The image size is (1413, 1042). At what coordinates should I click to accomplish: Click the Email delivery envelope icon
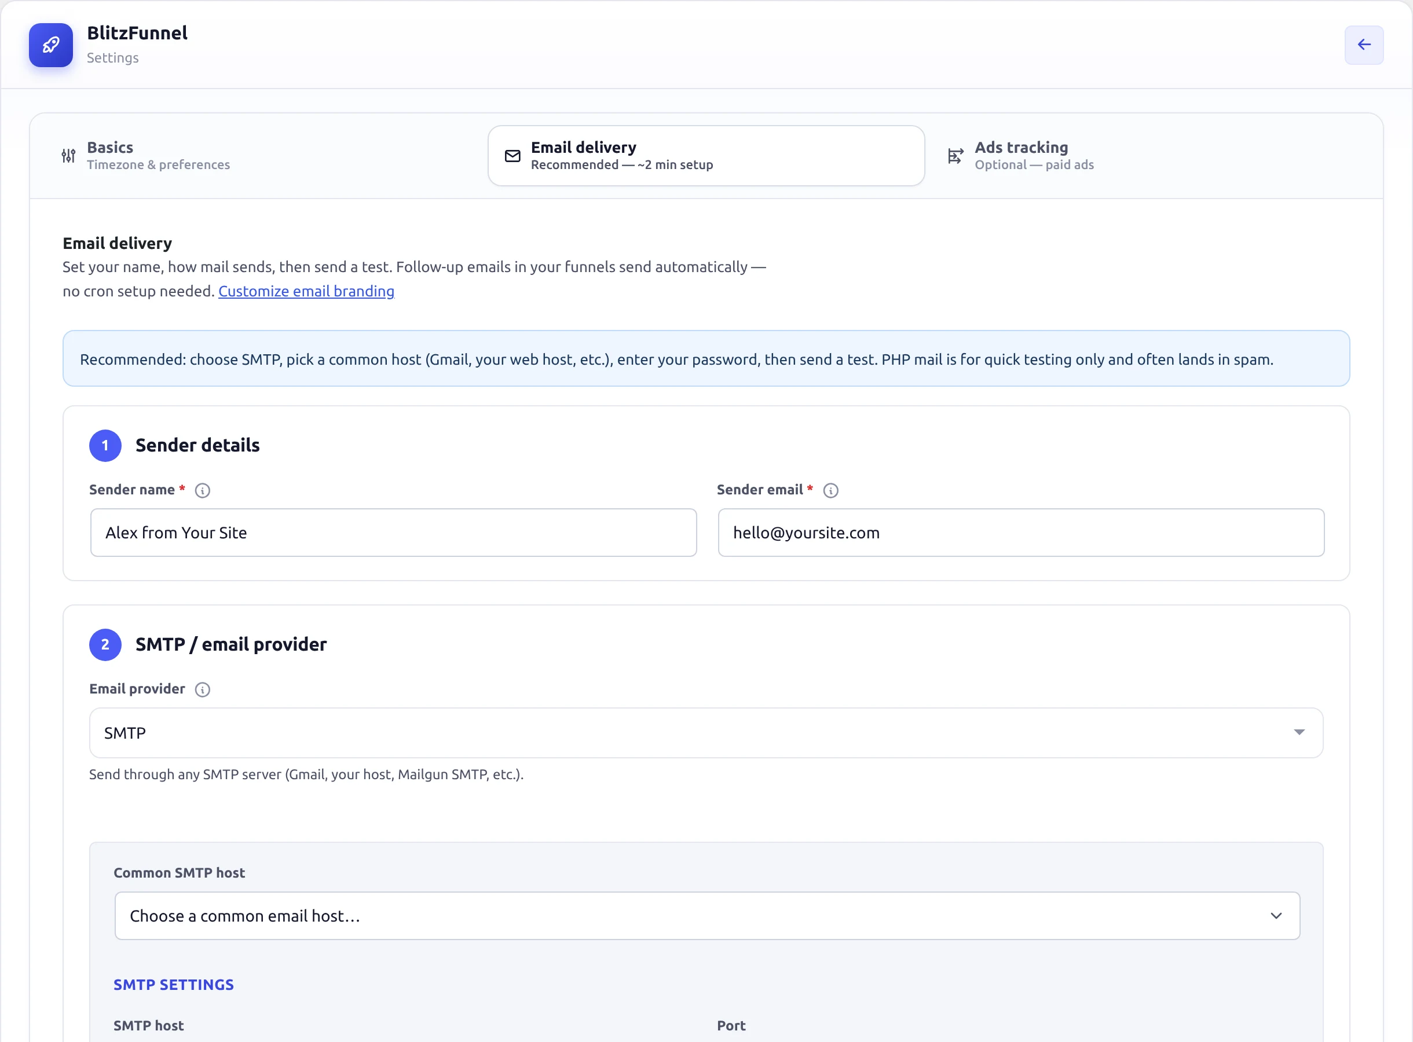pyautogui.click(x=512, y=155)
